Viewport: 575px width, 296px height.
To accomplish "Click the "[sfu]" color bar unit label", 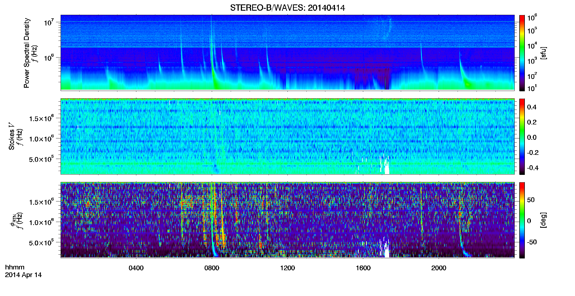I will [x=543, y=53].
